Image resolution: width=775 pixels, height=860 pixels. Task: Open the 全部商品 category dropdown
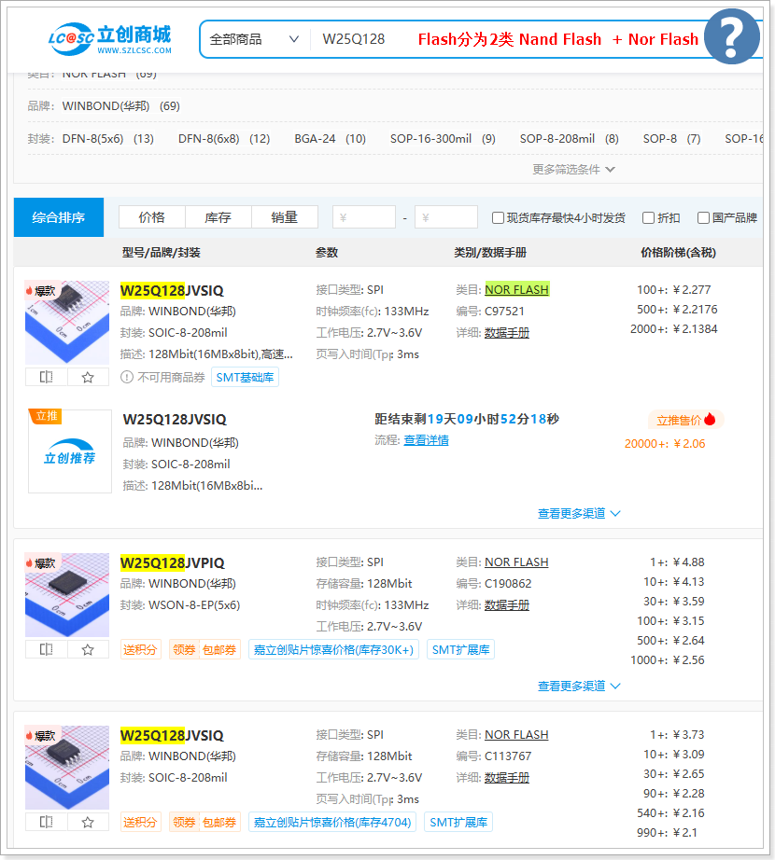(254, 39)
